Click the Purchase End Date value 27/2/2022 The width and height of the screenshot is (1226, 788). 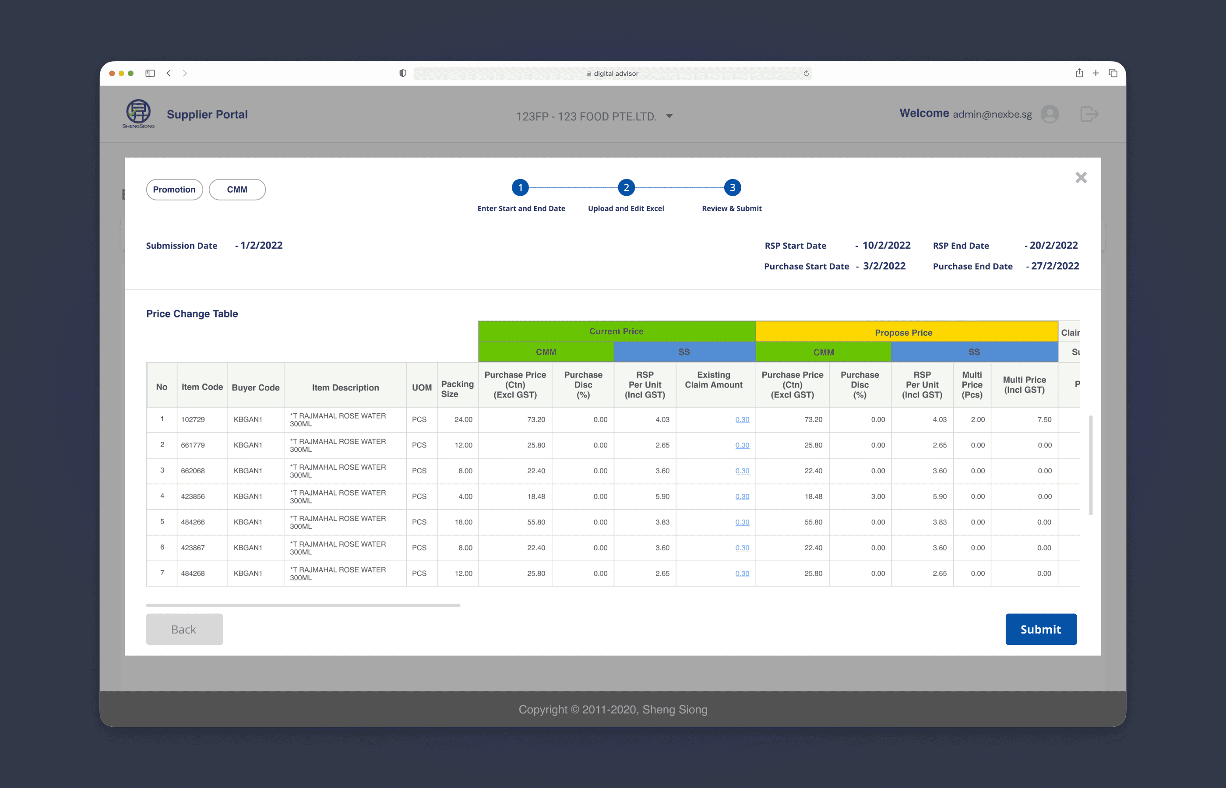[1055, 266]
